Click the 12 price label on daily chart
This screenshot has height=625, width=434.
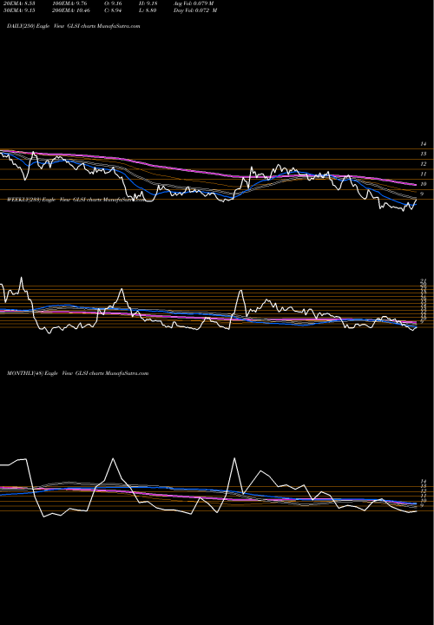click(x=424, y=164)
